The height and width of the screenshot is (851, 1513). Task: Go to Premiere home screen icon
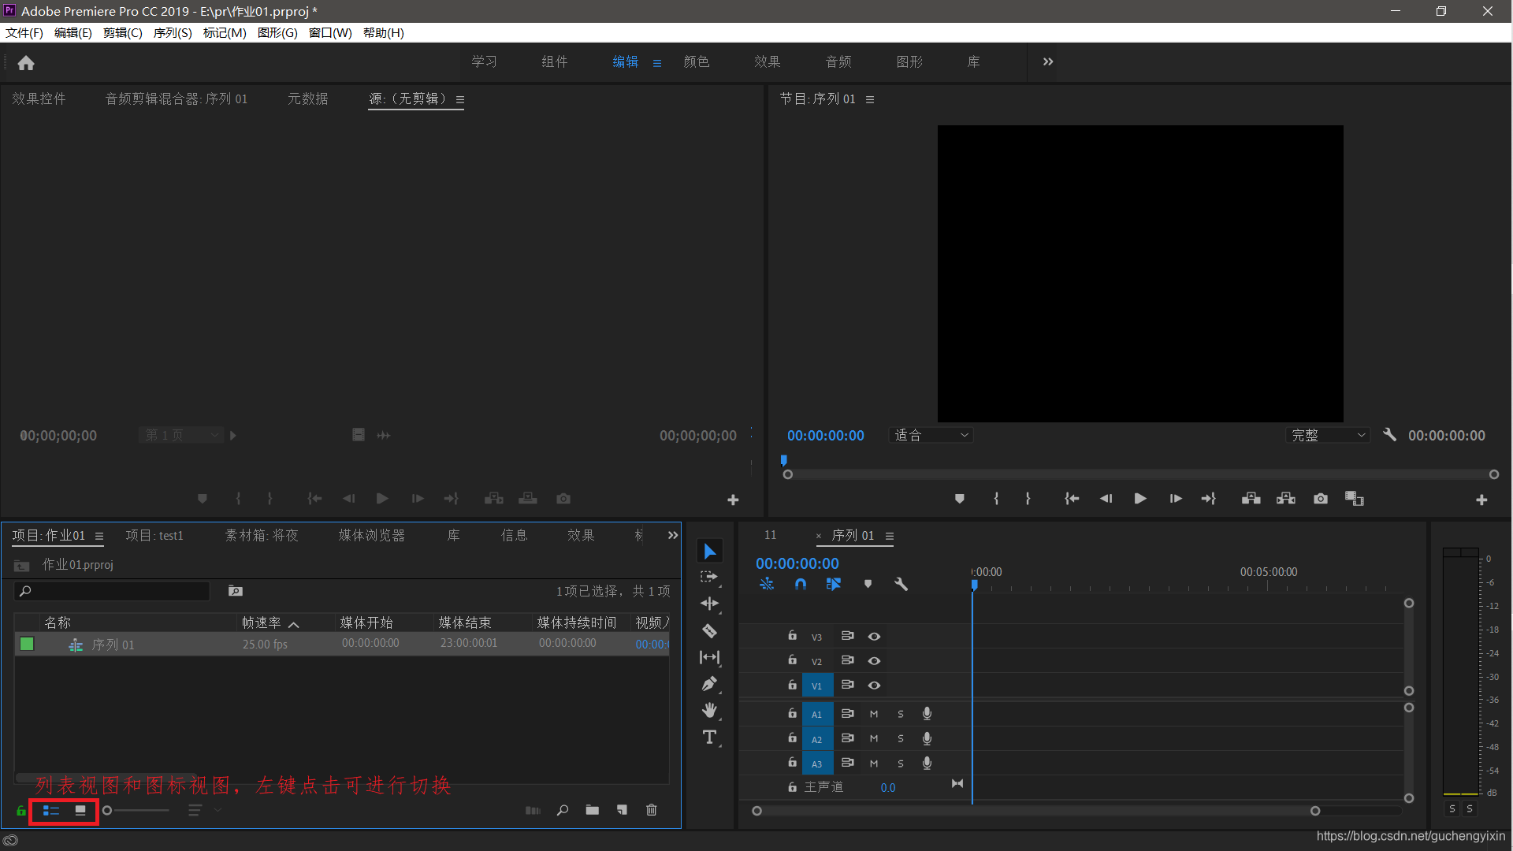26,63
